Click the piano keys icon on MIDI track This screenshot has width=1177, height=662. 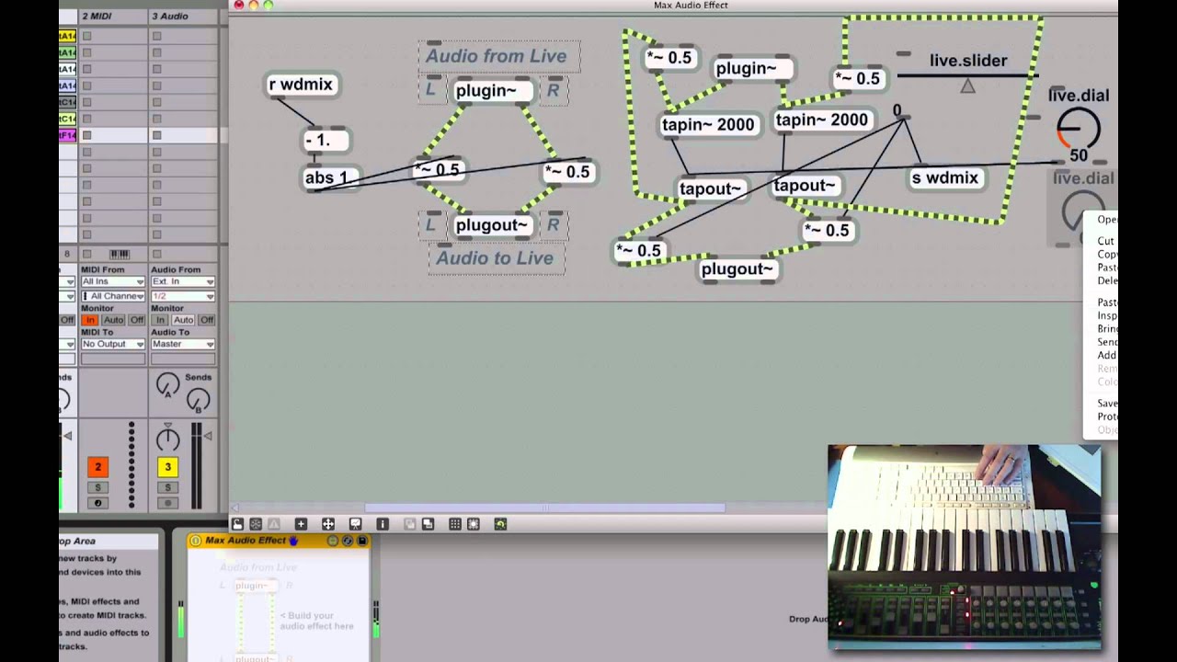coord(120,254)
